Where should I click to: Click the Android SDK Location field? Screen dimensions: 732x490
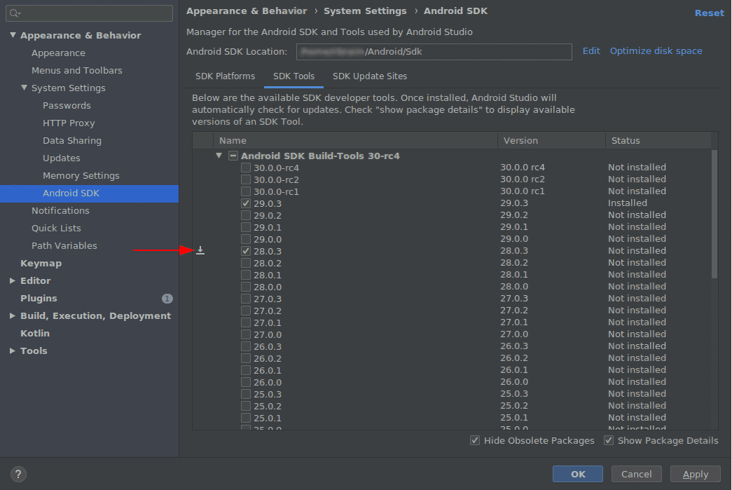point(433,52)
